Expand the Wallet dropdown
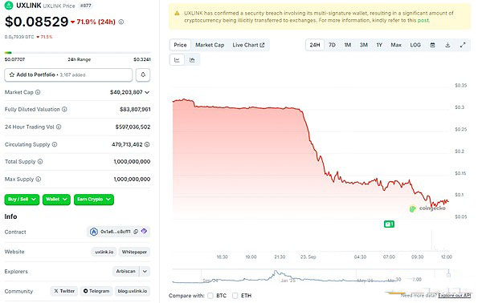Image resolution: width=482 pixels, height=303 pixels. 56,200
